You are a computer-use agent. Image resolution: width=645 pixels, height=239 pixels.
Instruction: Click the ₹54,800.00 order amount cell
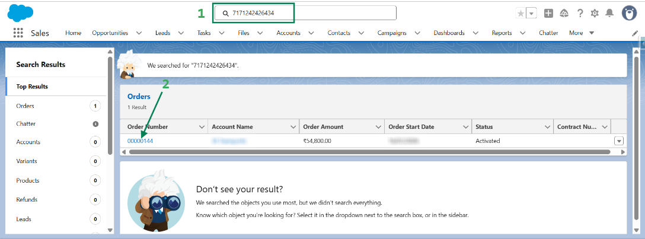[x=317, y=141]
